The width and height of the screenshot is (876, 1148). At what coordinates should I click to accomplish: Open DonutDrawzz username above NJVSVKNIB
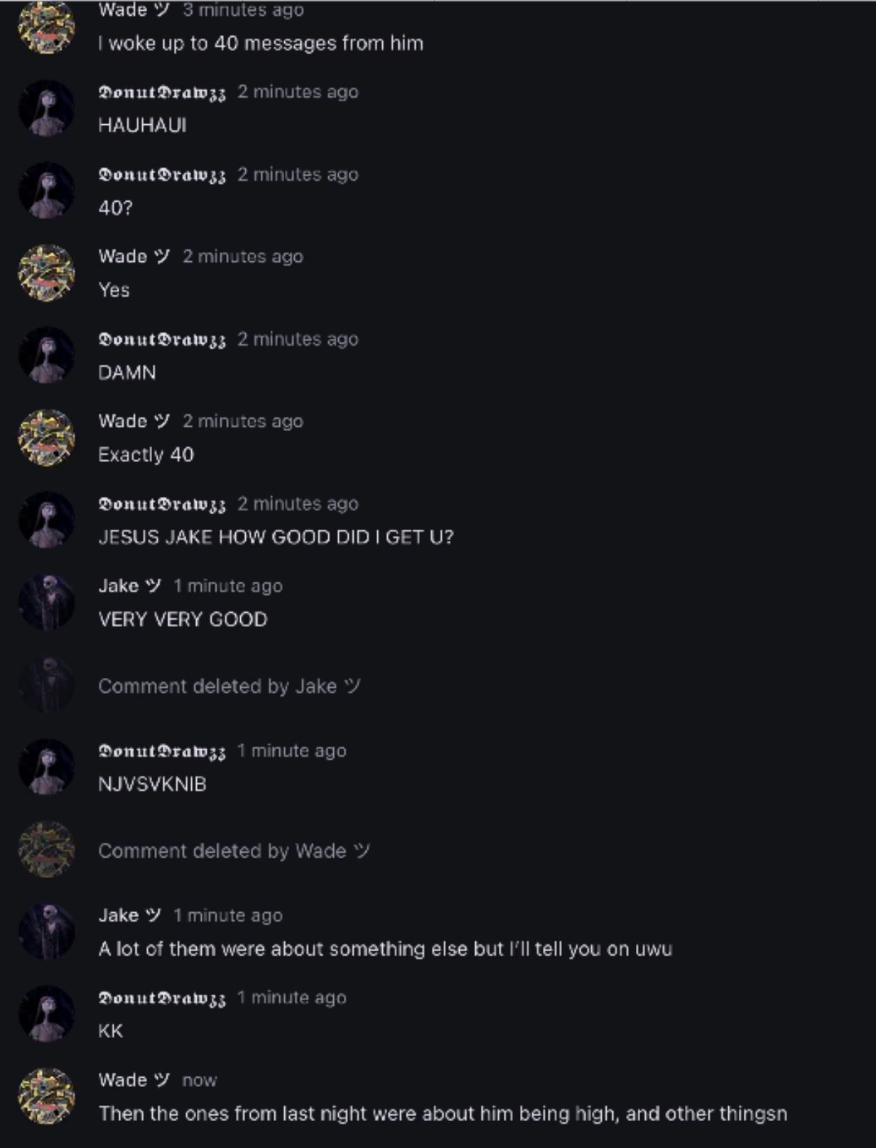162,751
